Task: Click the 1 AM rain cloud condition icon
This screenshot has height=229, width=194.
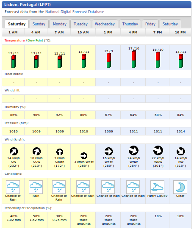Action: point(13,187)
